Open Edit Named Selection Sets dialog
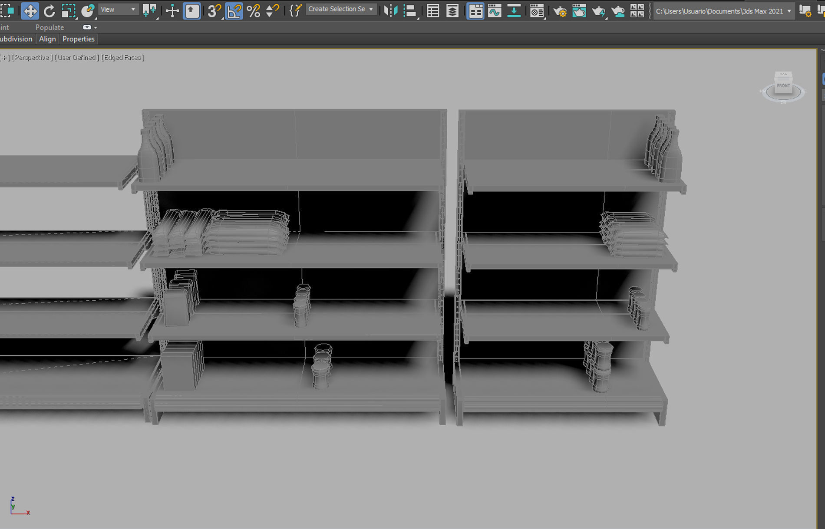This screenshot has height=529, width=825. pos(295,11)
